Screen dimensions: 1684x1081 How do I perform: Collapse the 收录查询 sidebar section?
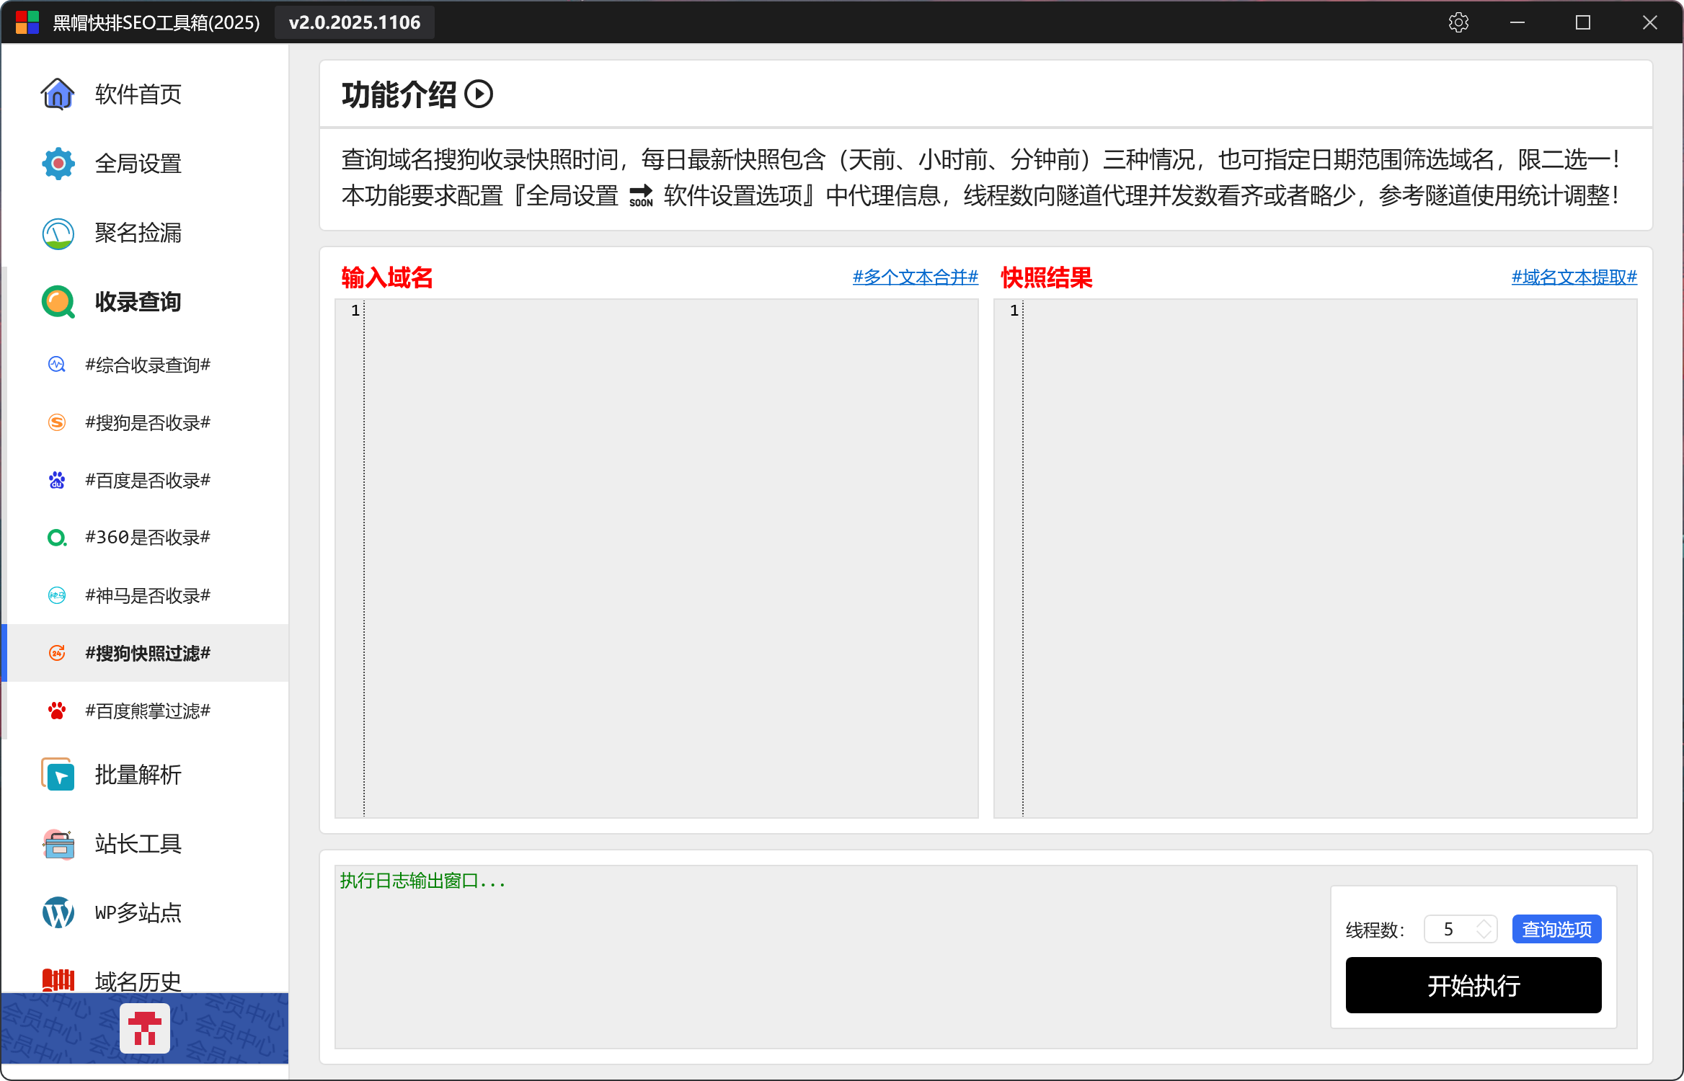coord(137,302)
